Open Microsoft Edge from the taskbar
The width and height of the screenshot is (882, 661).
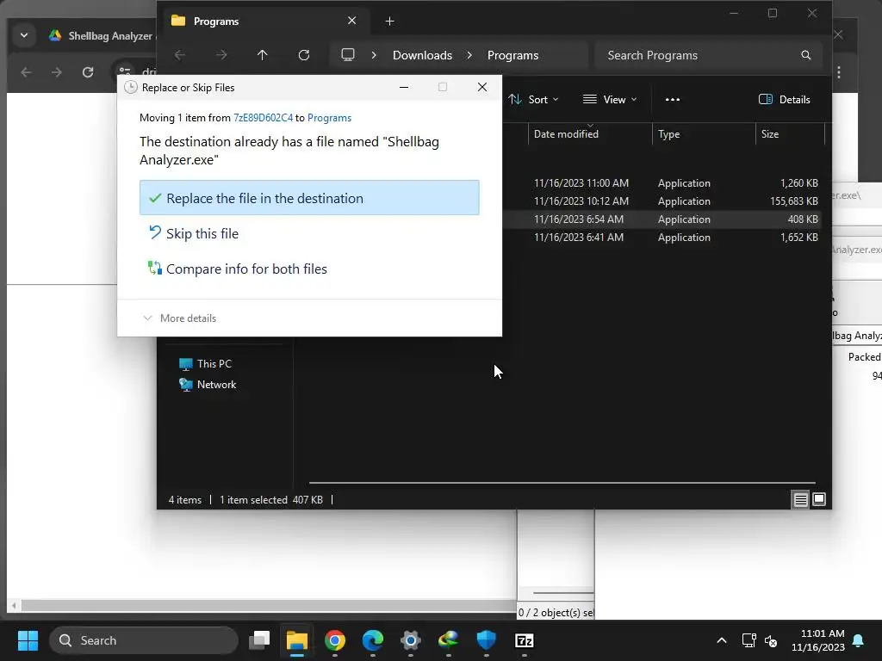(373, 640)
